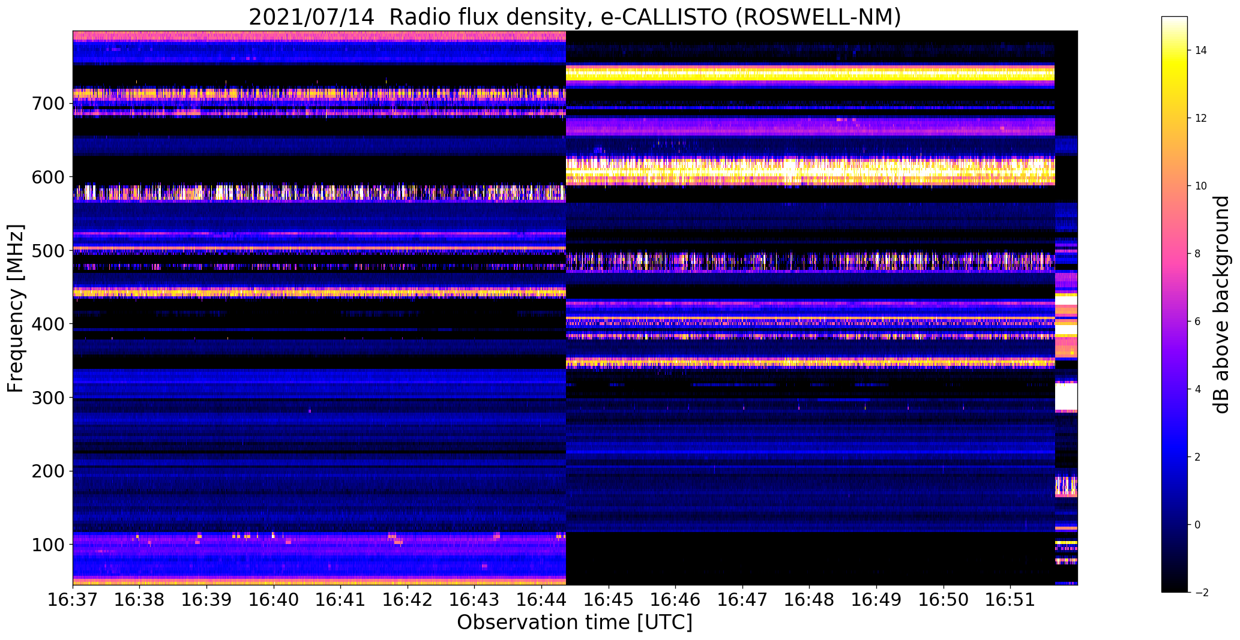
Task: Click the colorbar tick label 14
Action: pyautogui.click(x=1201, y=50)
